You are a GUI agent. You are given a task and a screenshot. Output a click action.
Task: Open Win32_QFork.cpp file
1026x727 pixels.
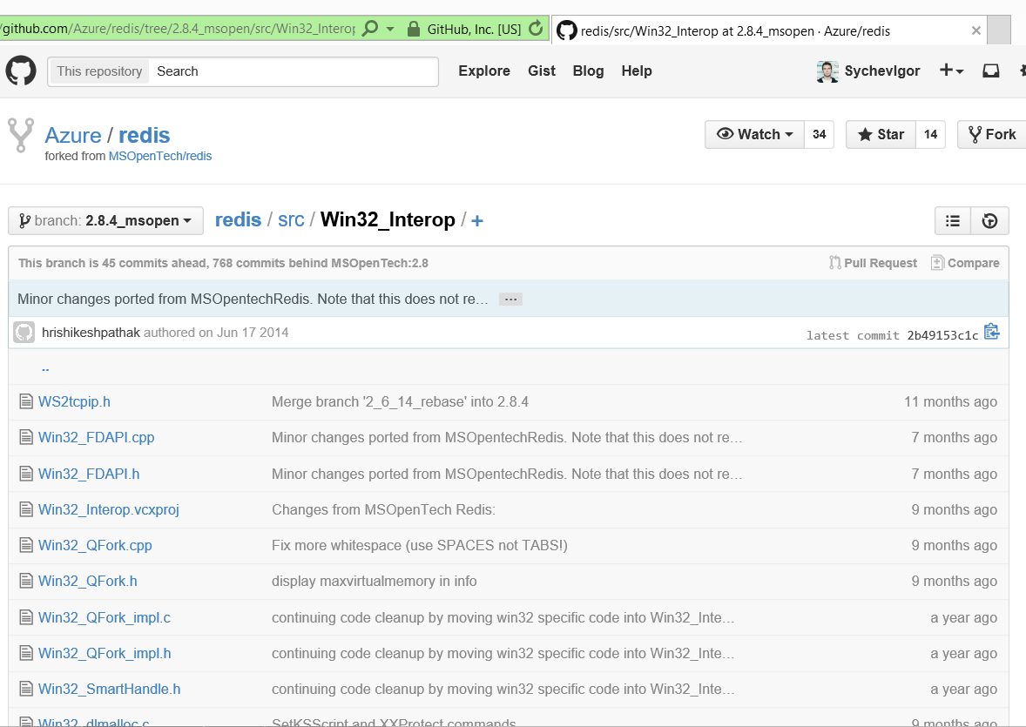click(x=95, y=546)
